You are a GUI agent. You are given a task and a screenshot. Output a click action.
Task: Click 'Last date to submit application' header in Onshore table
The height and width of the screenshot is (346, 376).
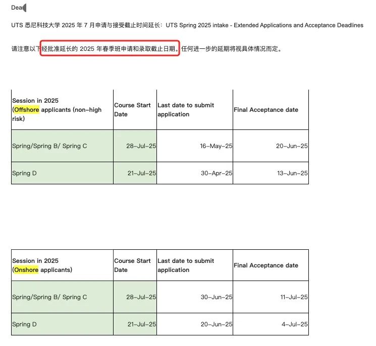click(x=186, y=265)
